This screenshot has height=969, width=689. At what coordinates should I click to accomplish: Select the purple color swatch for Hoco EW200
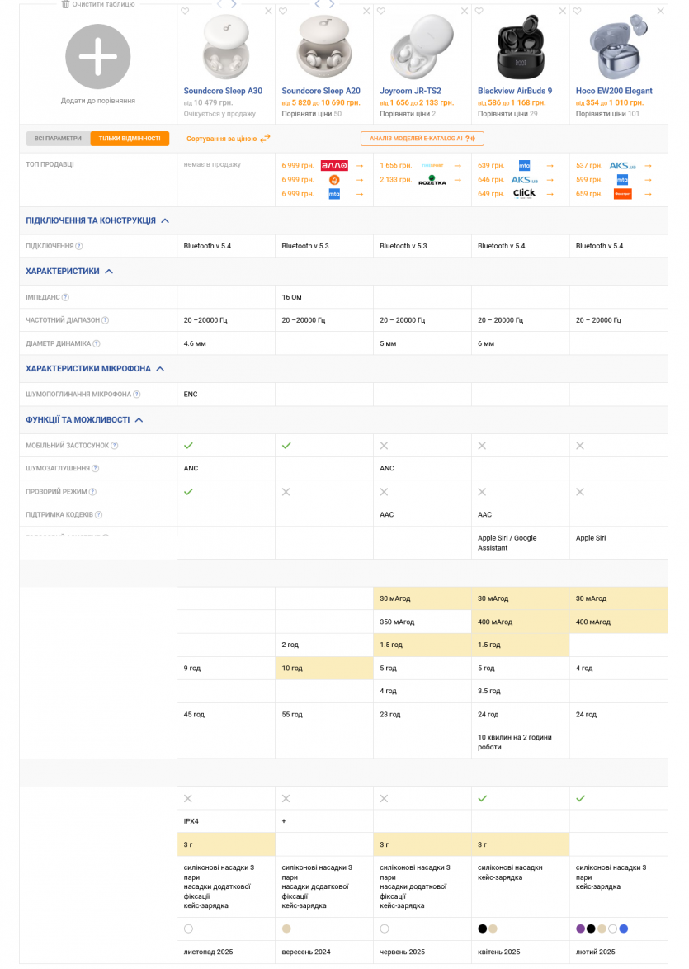[580, 929]
